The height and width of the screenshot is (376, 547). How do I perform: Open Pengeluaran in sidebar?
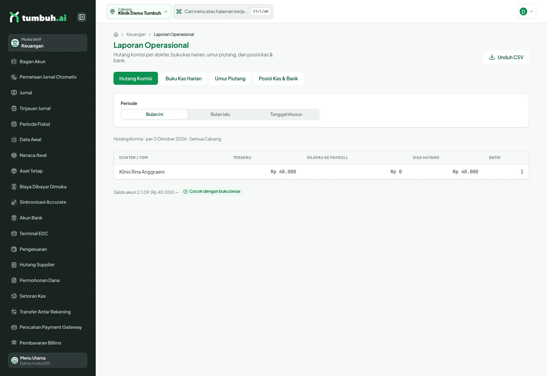[x=48, y=249]
